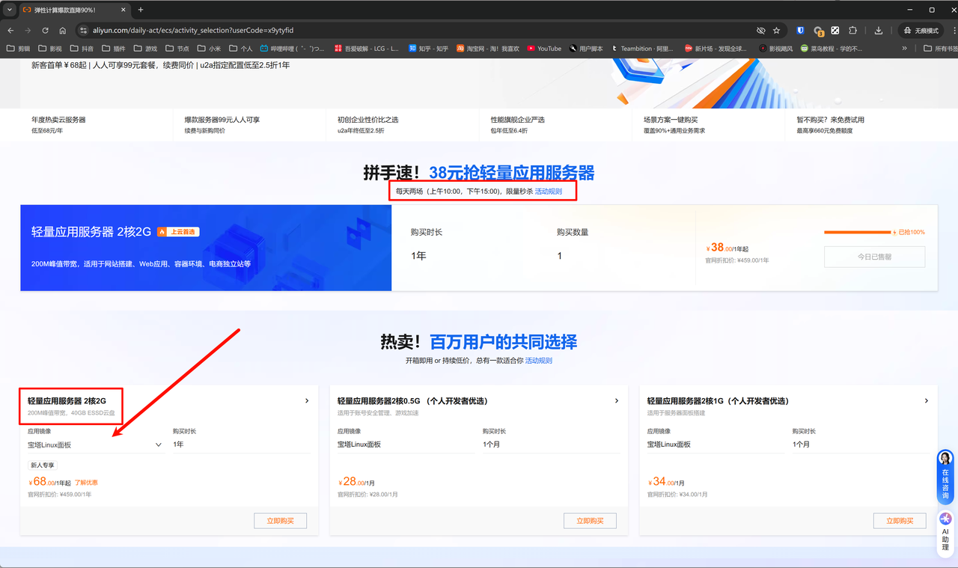Open the 菜鸟教程 bookmark
958x568 pixels.
pyautogui.click(x=832, y=49)
